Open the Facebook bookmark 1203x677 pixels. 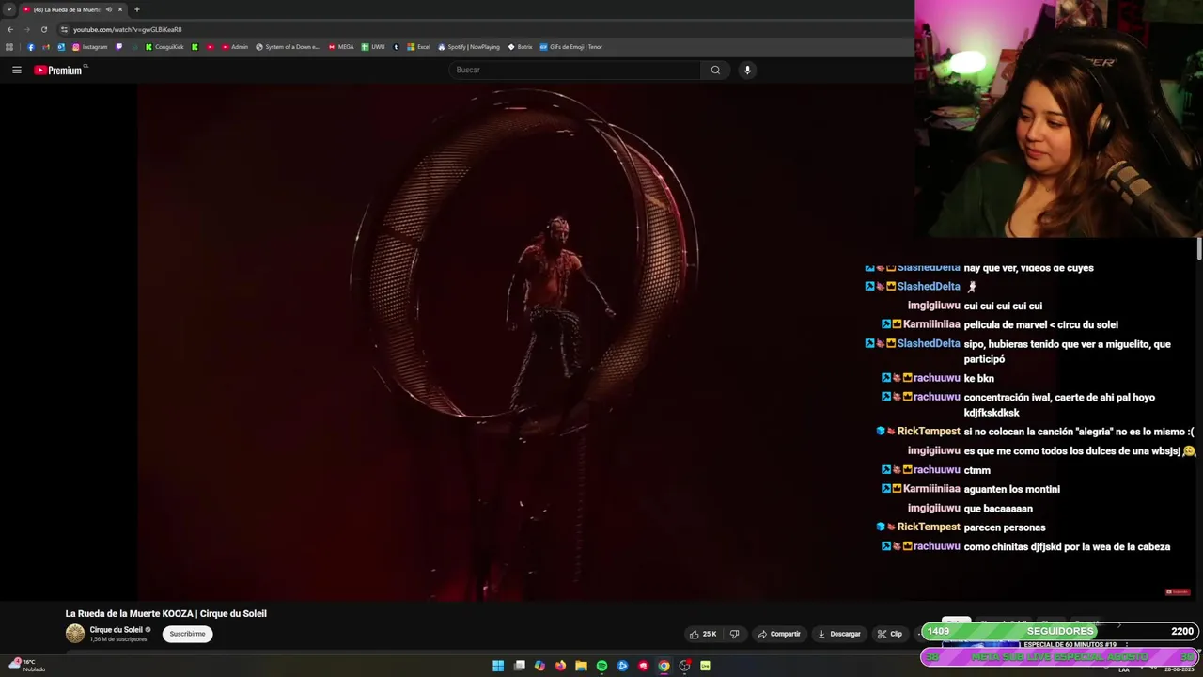(30, 47)
